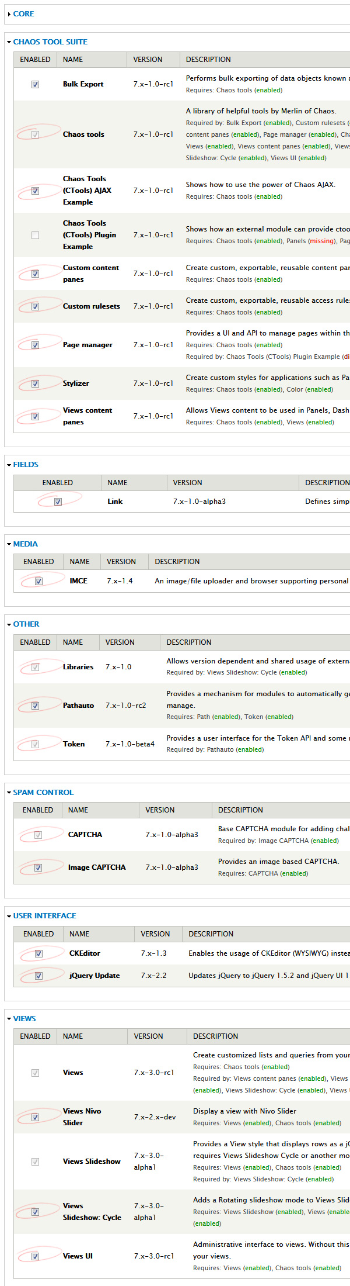Uncheck the Page manager module

click(35, 345)
